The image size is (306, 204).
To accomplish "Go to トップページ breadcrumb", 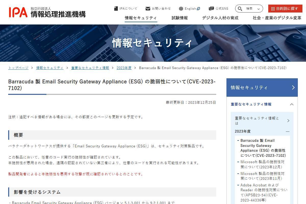I will click(18, 68).
